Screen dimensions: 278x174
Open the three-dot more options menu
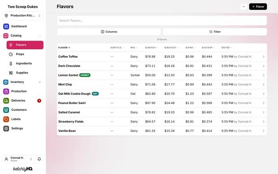pos(243,7)
